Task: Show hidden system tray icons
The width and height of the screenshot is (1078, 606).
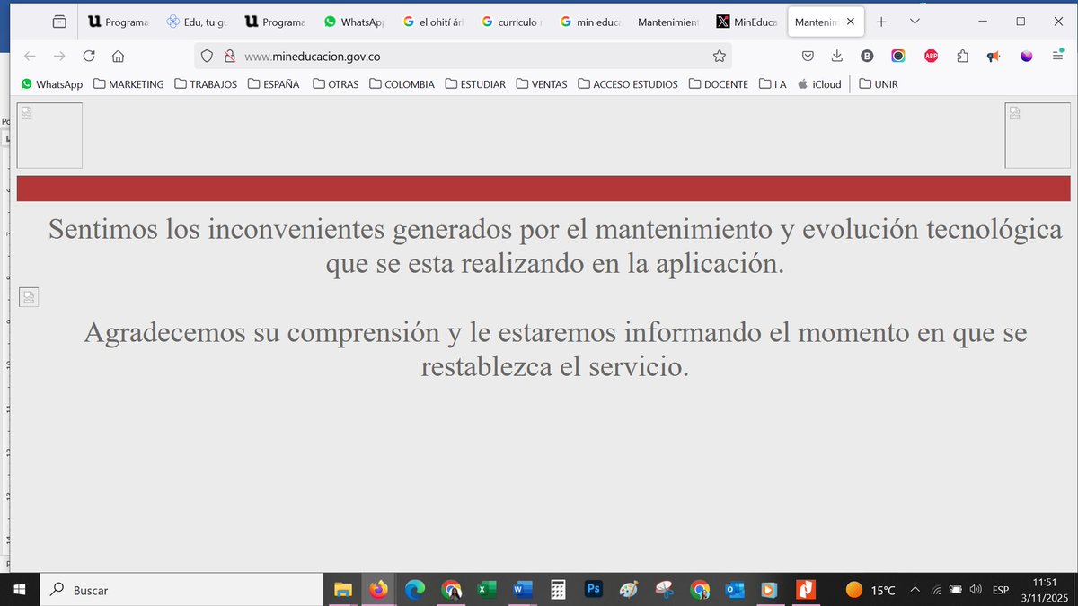Action: click(x=915, y=590)
